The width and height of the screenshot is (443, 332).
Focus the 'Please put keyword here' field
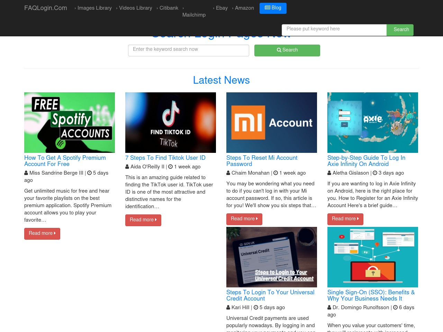point(334,30)
